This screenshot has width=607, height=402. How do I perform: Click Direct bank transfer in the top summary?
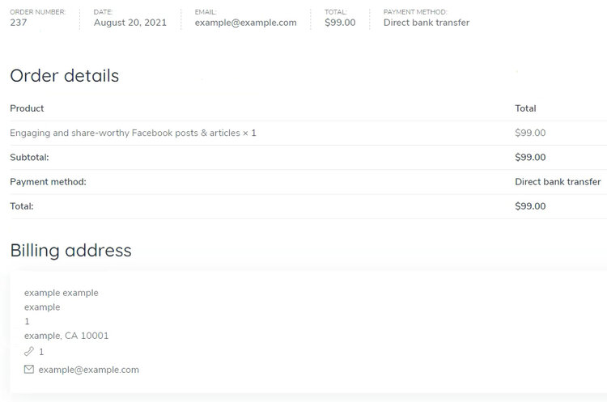427,23
